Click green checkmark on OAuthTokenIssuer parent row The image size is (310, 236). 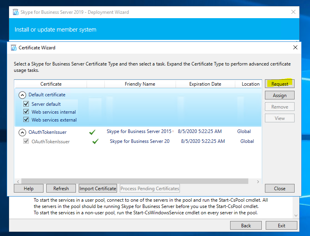click(x=92, y=132)
